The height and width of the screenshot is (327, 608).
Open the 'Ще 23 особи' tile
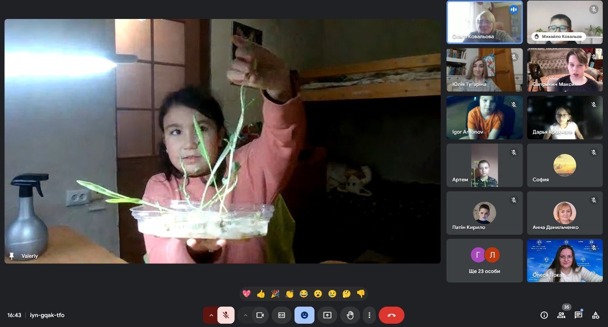pos(484,261)
